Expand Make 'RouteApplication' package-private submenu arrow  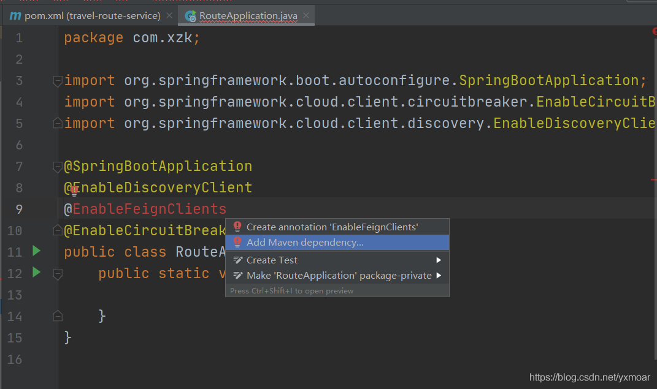(439, 276)
